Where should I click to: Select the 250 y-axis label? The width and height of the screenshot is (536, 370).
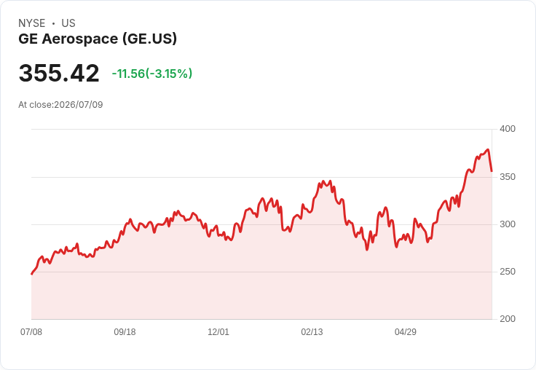pyautogui.click(x=508, y=272)
